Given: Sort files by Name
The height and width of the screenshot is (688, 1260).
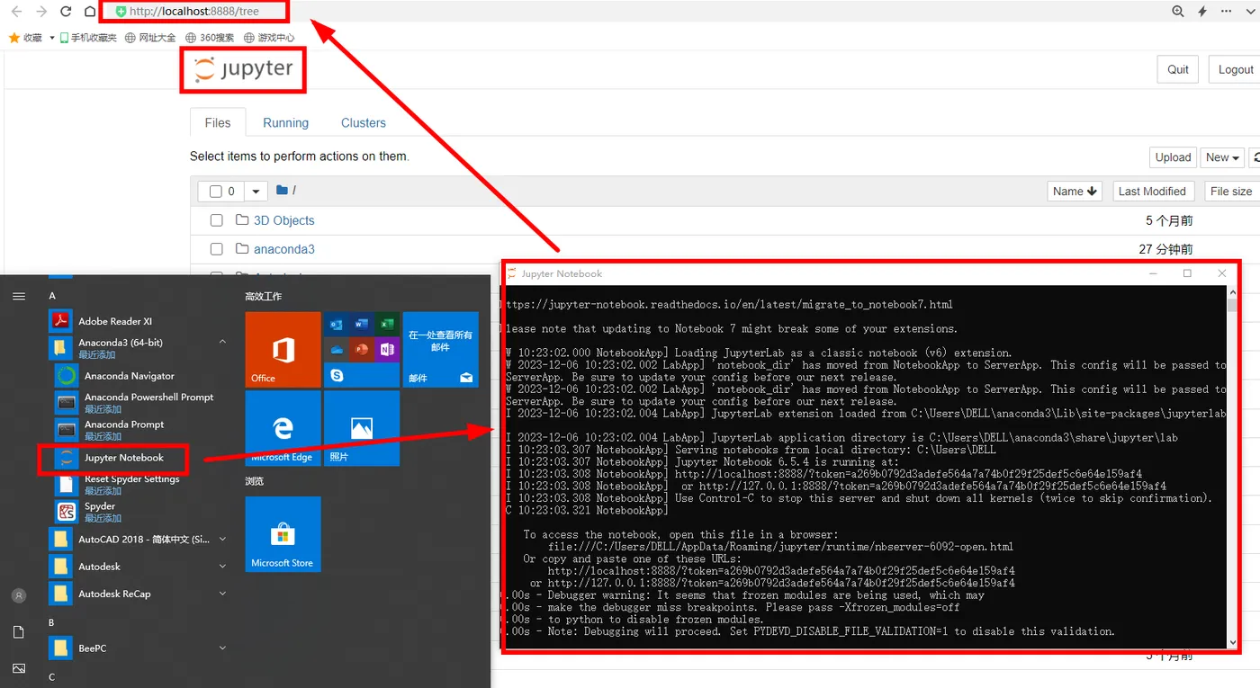Looking at the screenshot, I should pos(1075,192).
